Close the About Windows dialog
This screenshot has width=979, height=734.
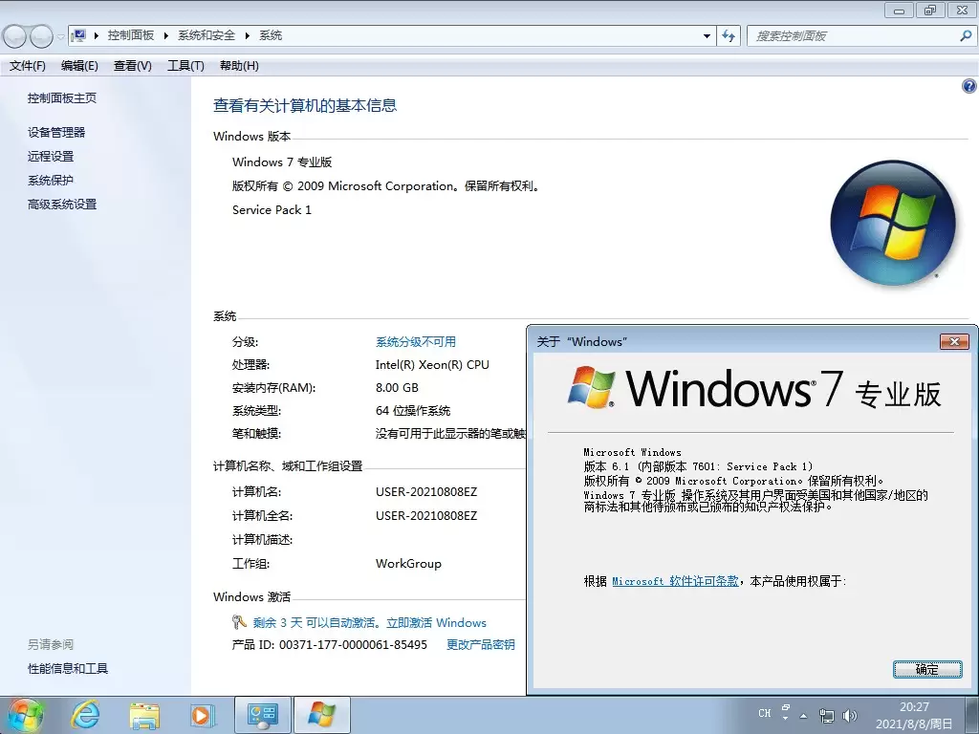click(x=954, y=341)
